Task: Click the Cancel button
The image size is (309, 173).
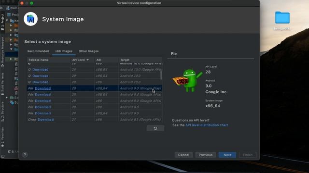Action: (x=183, y=155)
